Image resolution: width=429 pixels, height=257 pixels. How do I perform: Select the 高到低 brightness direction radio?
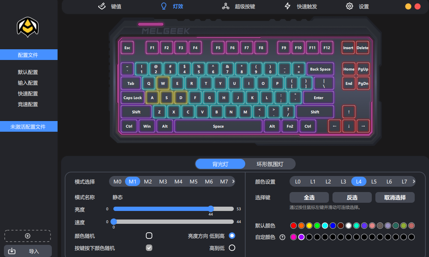click(232, 247)
